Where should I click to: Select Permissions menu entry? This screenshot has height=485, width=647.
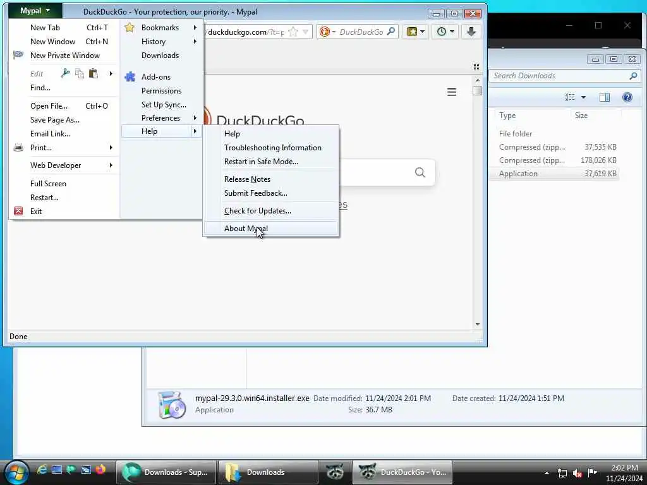pyautogui.click(x=161, y=91)
